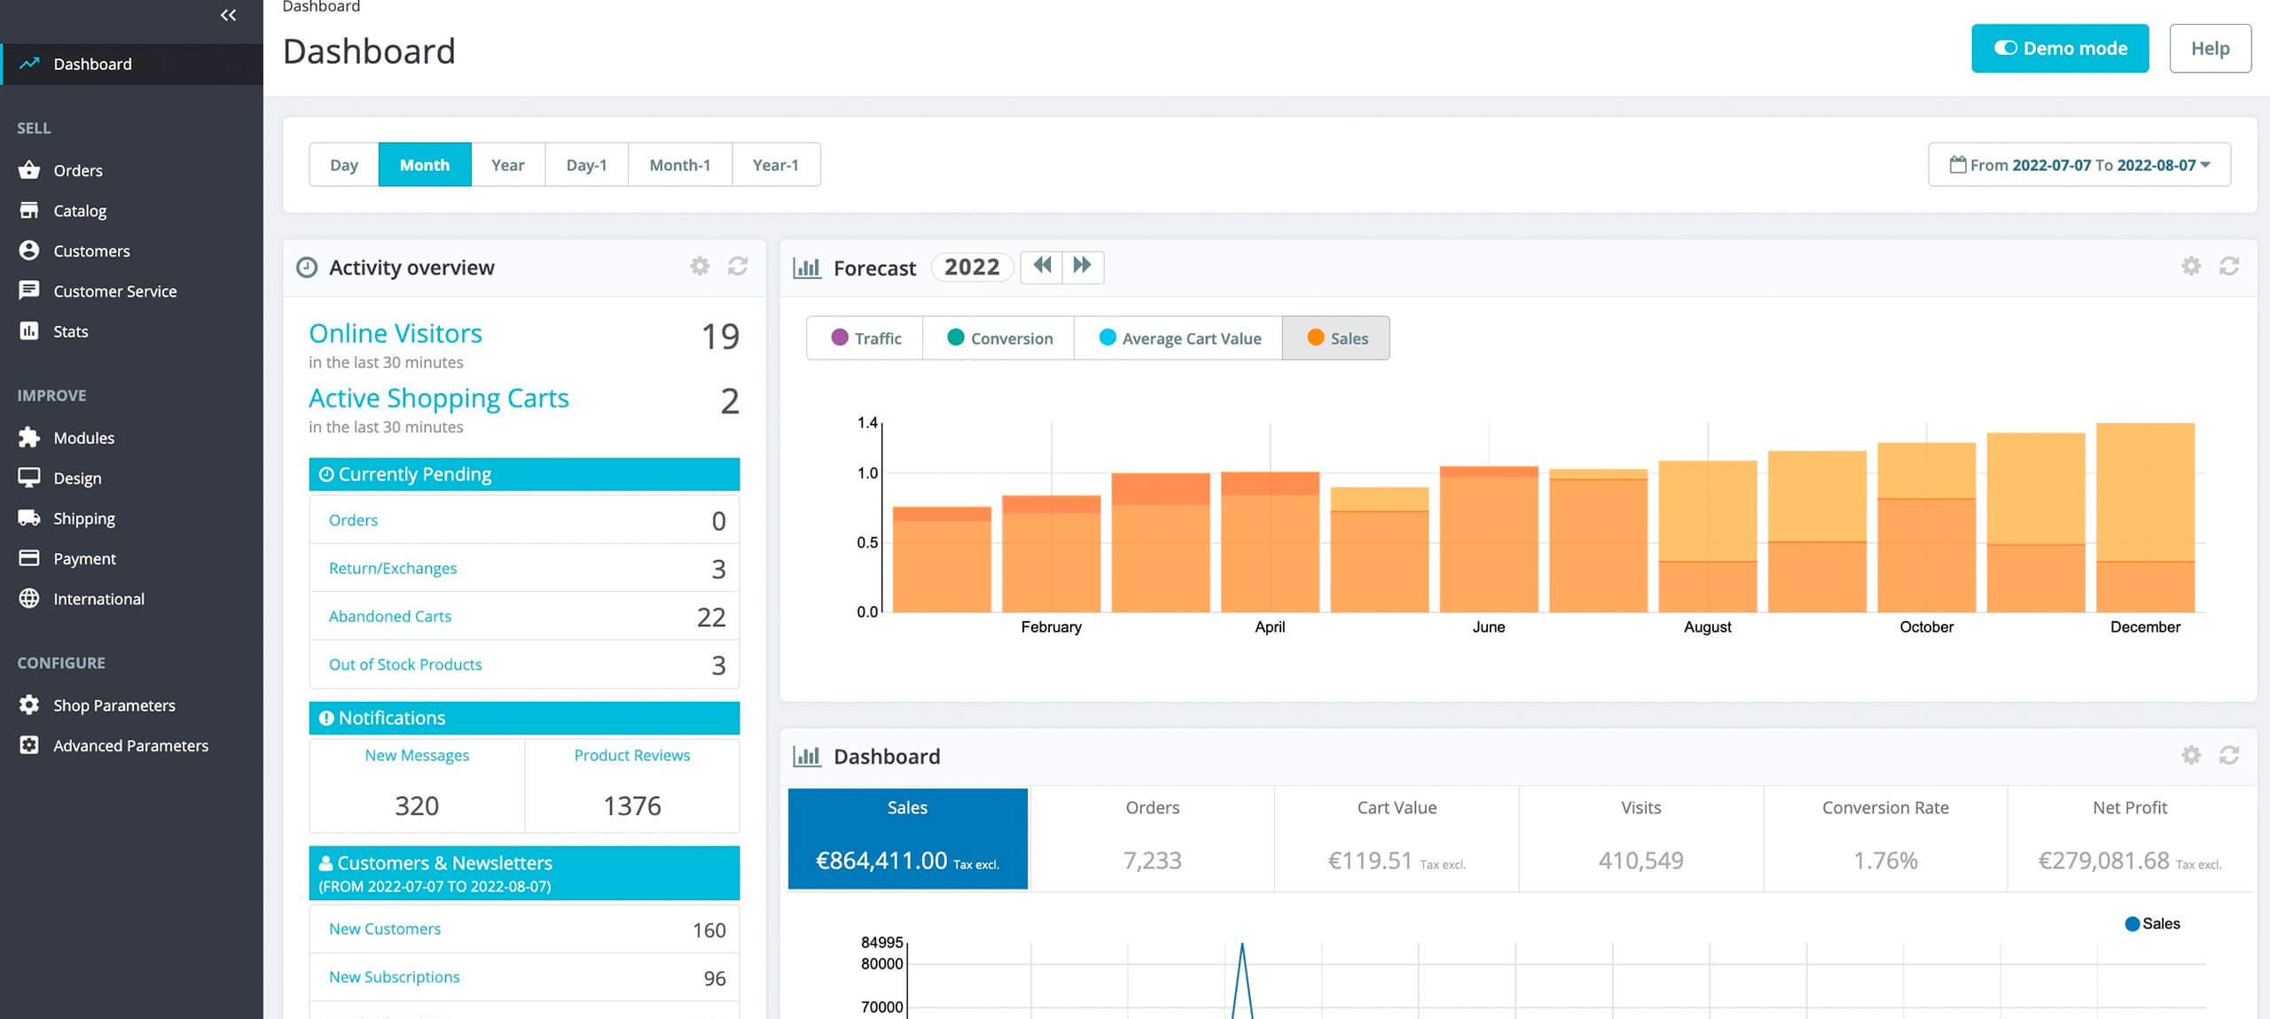Click the Modules puzzle piece icon

tap(29, 438)
